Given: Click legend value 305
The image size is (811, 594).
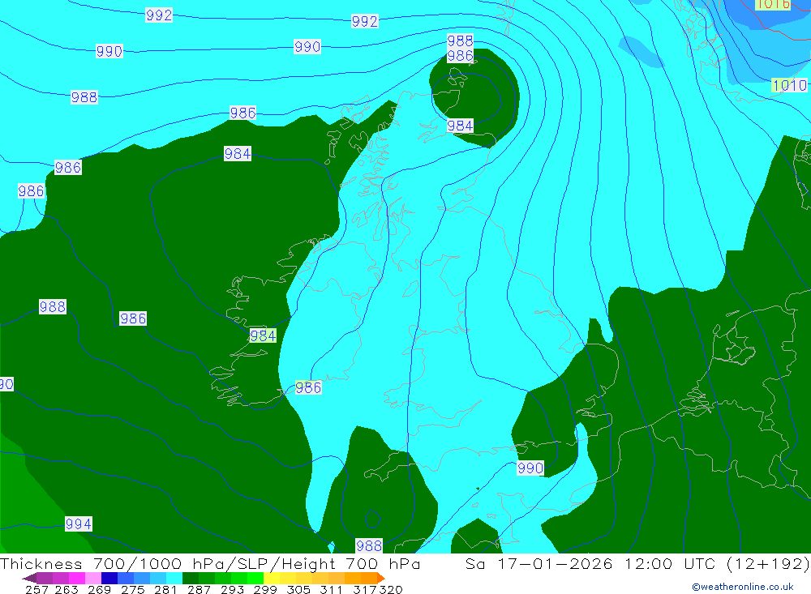Looking at the screenshot, I should point(298,589).
